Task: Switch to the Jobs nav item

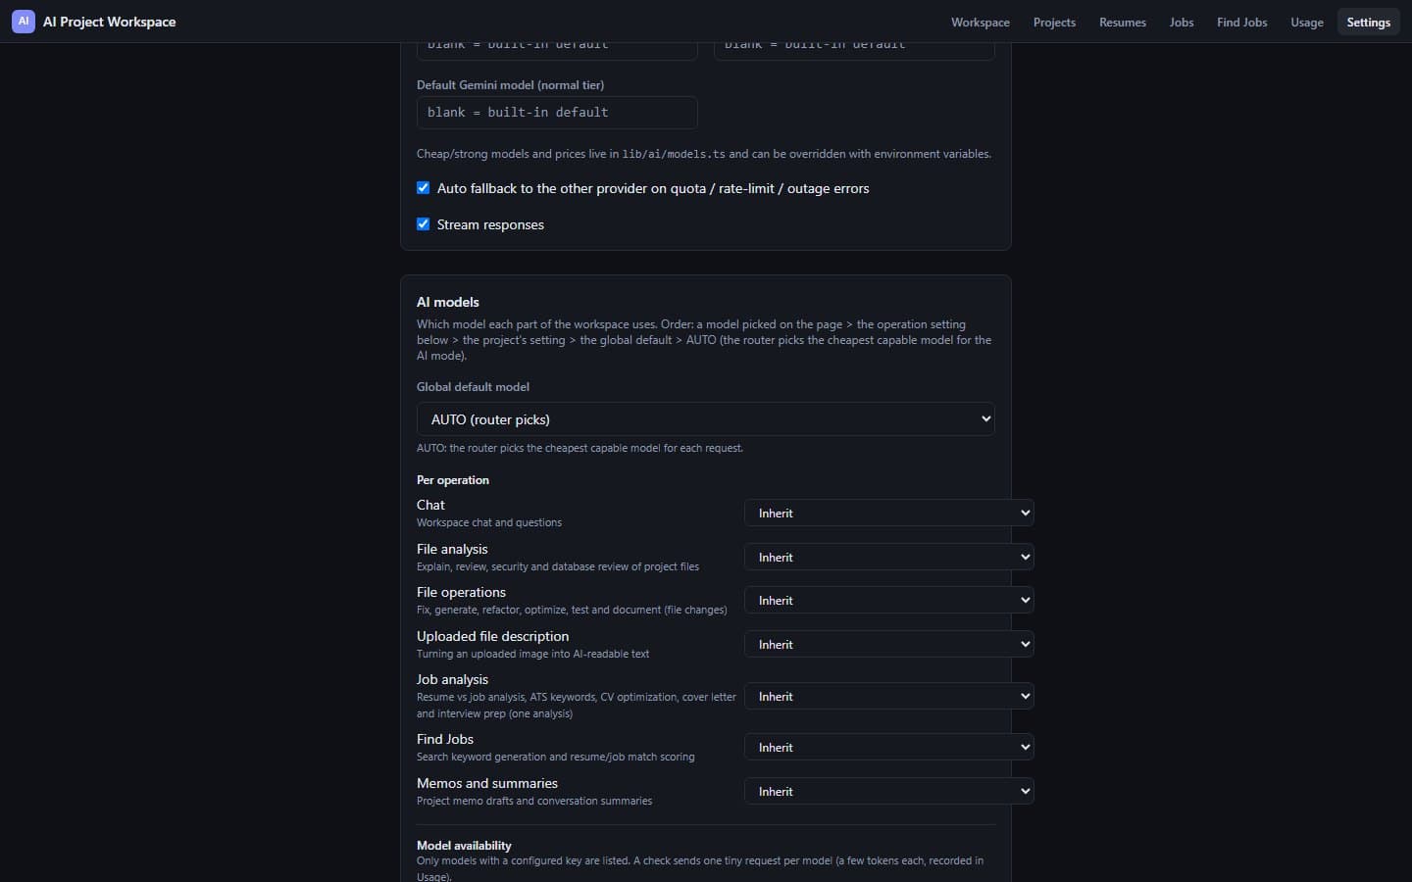Action: pos(1182,22)
